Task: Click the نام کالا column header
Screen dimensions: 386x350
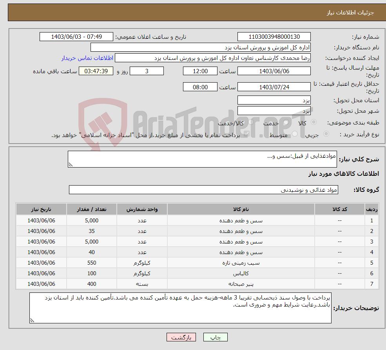Action: pos(241,209)
